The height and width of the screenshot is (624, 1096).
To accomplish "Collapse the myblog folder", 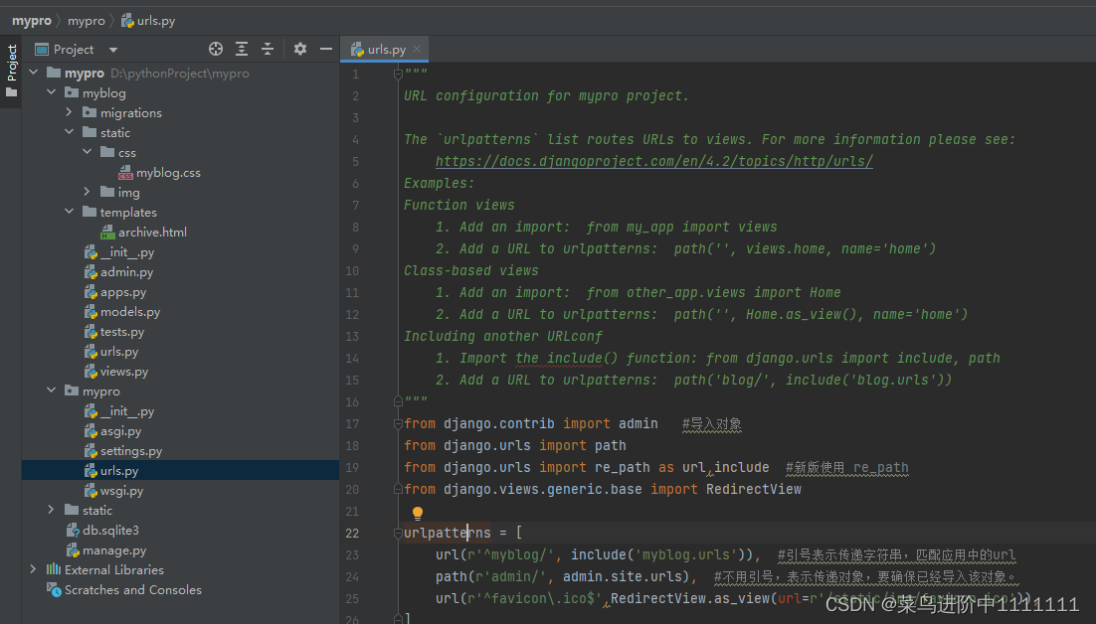I will click(51, 92).
